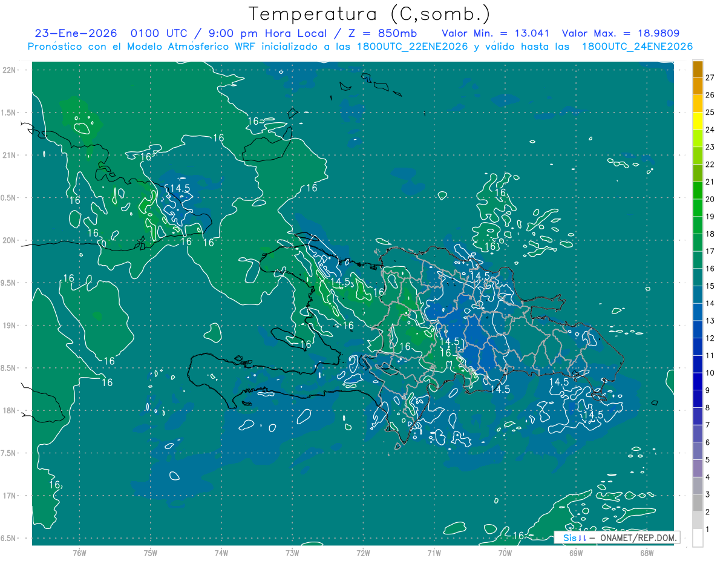Click the 'Temperatura (C,somb.)' chart title
Image resolution: width=726 pixels, height=561 pixels.
370,14
